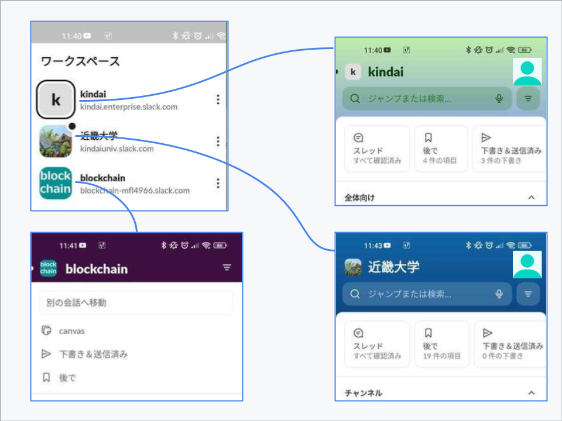Open 後で card showing 19件の項目
This screenshot has width=562, height=421.
point(442,344)
